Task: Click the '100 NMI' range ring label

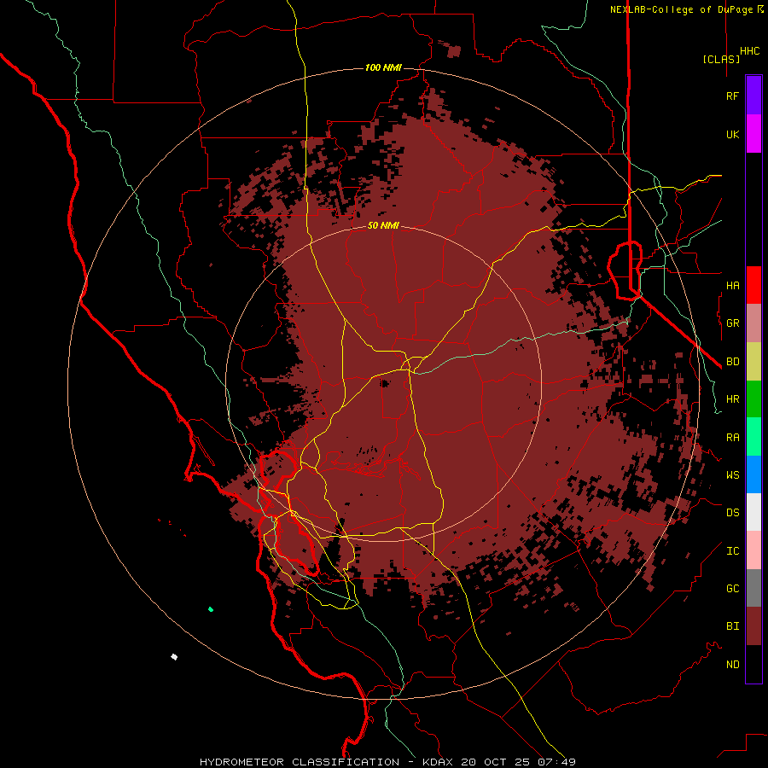Action: coord(383,67)
